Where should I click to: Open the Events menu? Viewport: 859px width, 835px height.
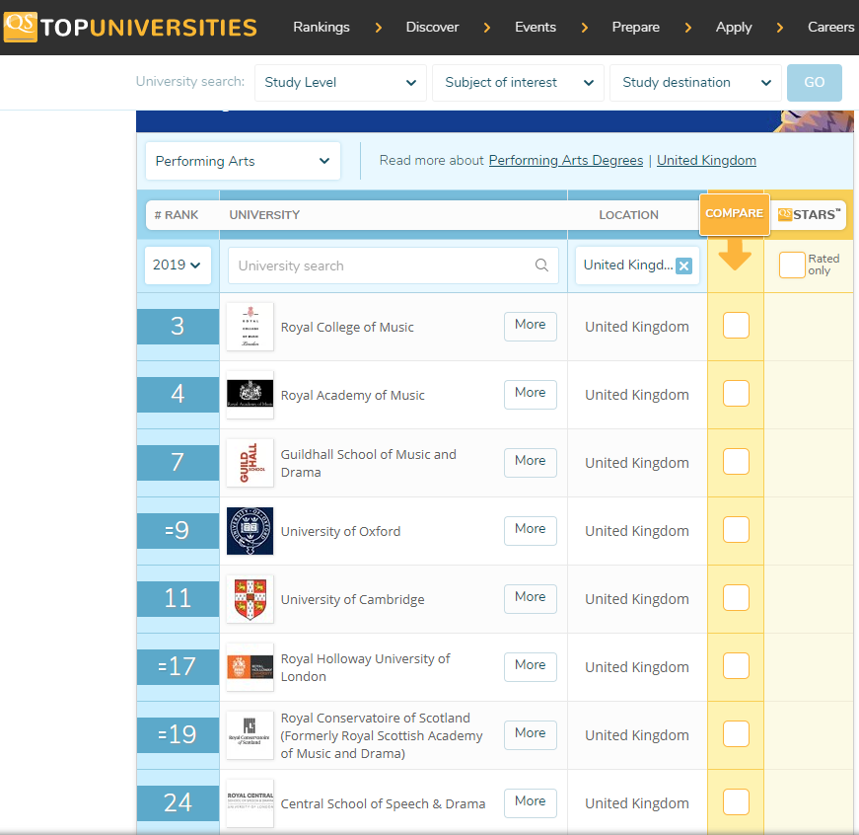(x=536, y=27)
